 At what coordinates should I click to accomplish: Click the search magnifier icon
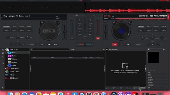(x=31, y=49)
